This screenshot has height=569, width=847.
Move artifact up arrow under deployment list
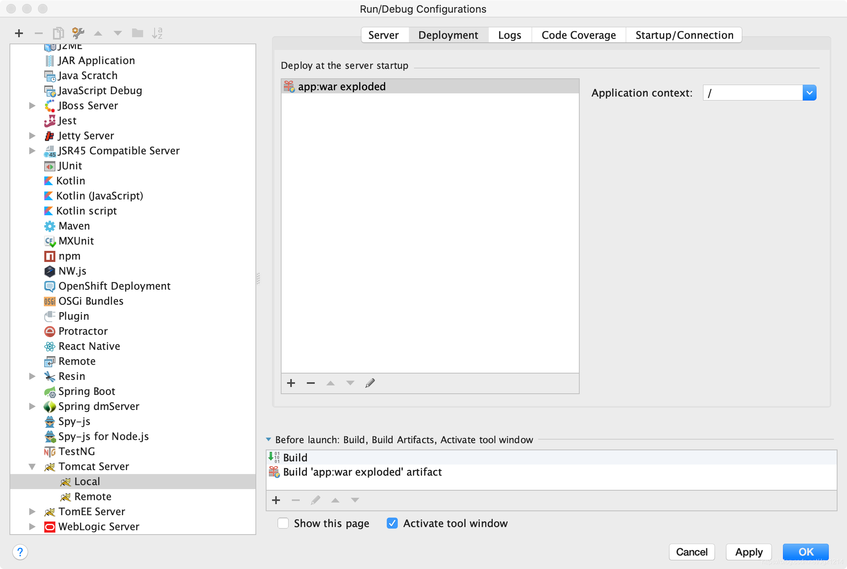pyautogui.click(x=331, y=383)
